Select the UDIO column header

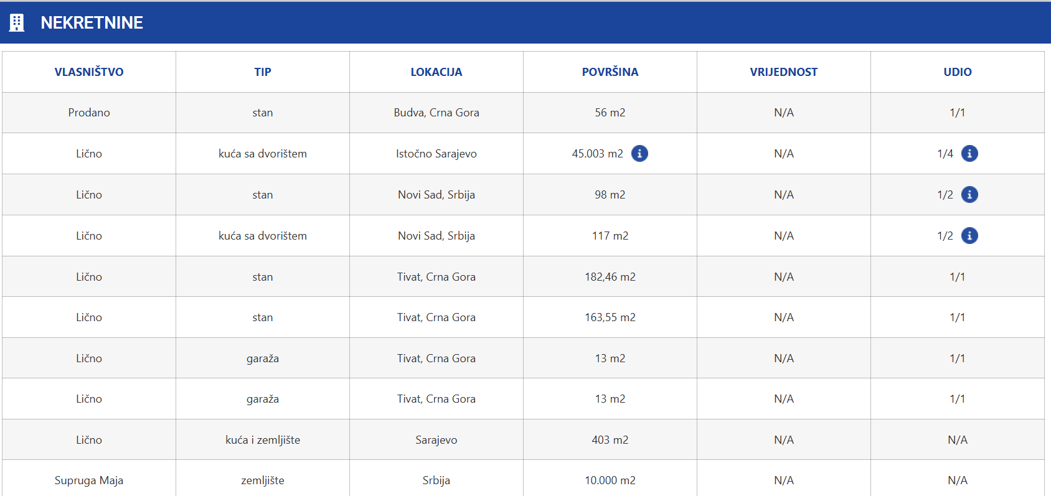point(958,72)
